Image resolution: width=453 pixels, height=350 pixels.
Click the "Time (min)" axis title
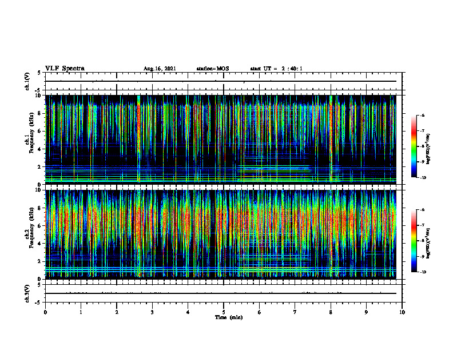click(229, 317)
